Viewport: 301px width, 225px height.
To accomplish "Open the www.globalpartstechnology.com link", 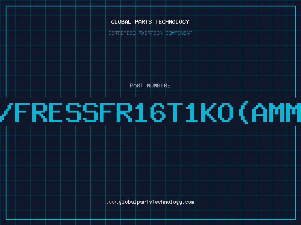I will coord(150,202).
